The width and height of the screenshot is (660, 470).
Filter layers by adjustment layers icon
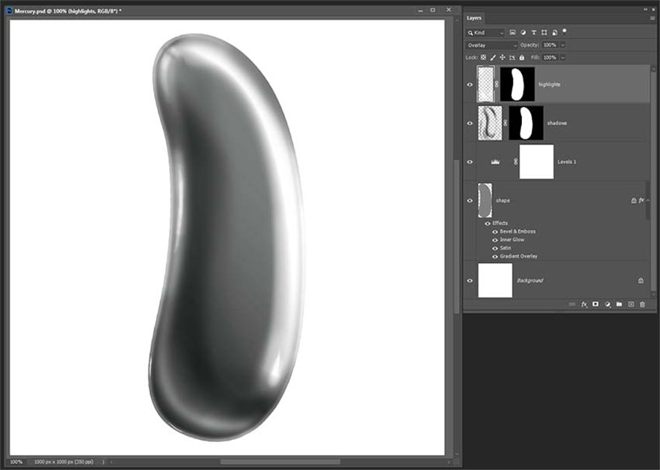(x=523, y=32)
